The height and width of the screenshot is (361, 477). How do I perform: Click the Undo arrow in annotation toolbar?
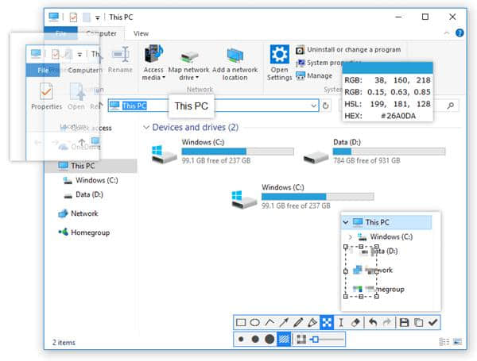pos(373,323)
